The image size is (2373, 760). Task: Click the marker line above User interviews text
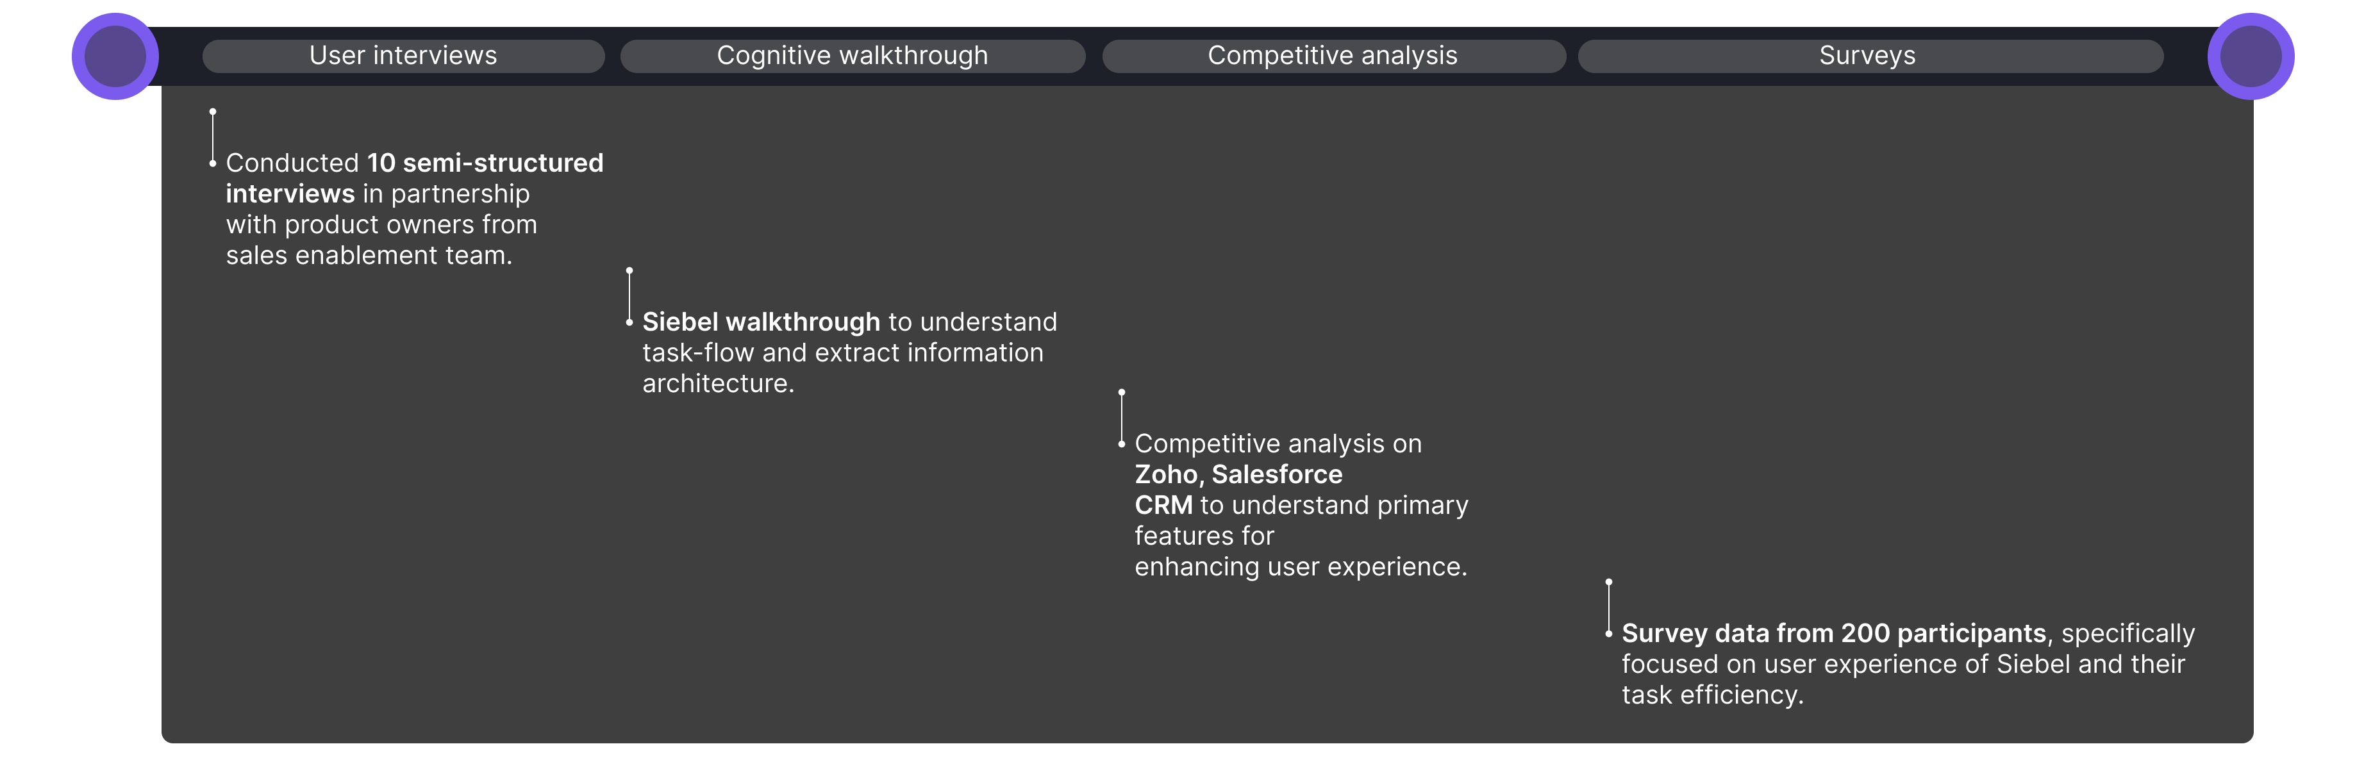coord(213,137)
